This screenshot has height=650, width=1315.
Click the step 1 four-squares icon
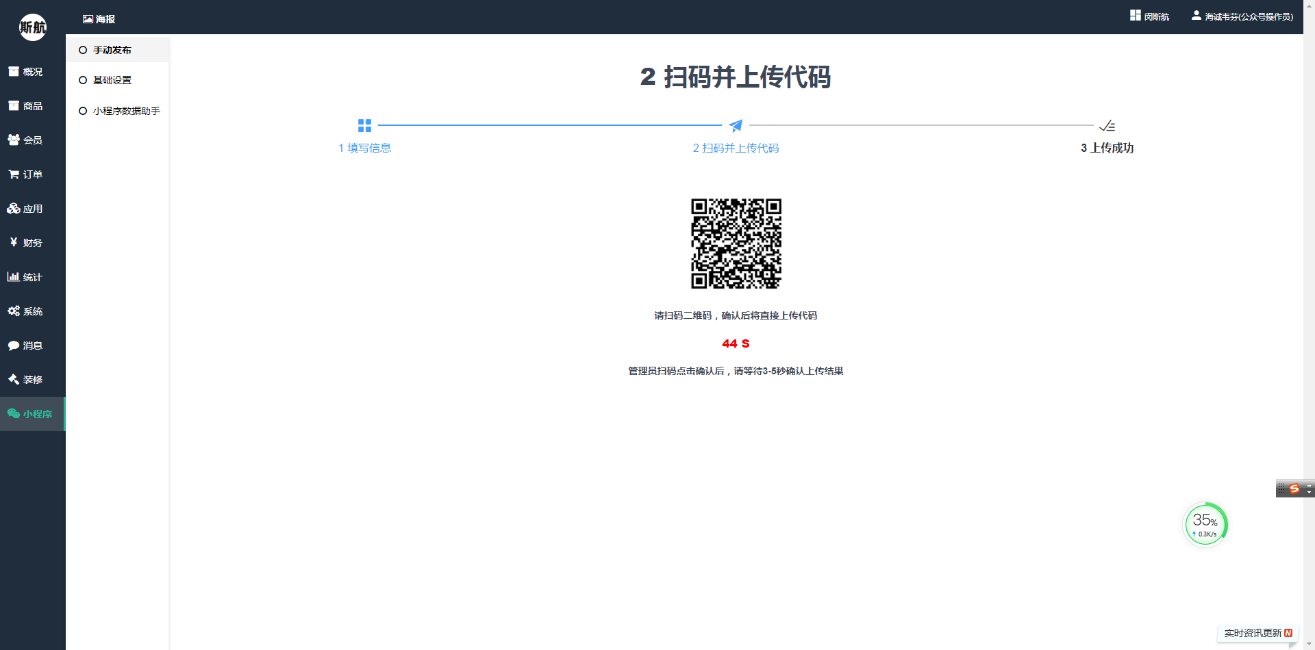(x=364, y=125)
